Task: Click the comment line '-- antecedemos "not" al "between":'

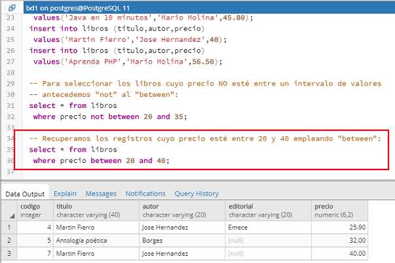Action: click(103, 94)
